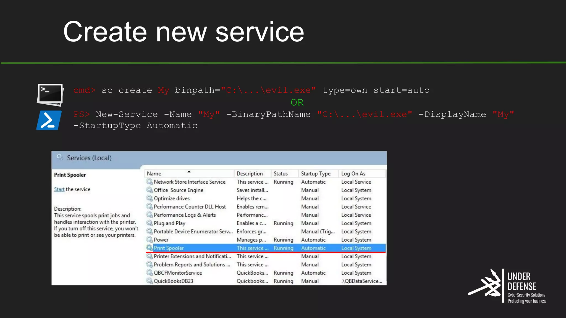Click the .\QBDataService... log on cell

(x=362, y=281)
